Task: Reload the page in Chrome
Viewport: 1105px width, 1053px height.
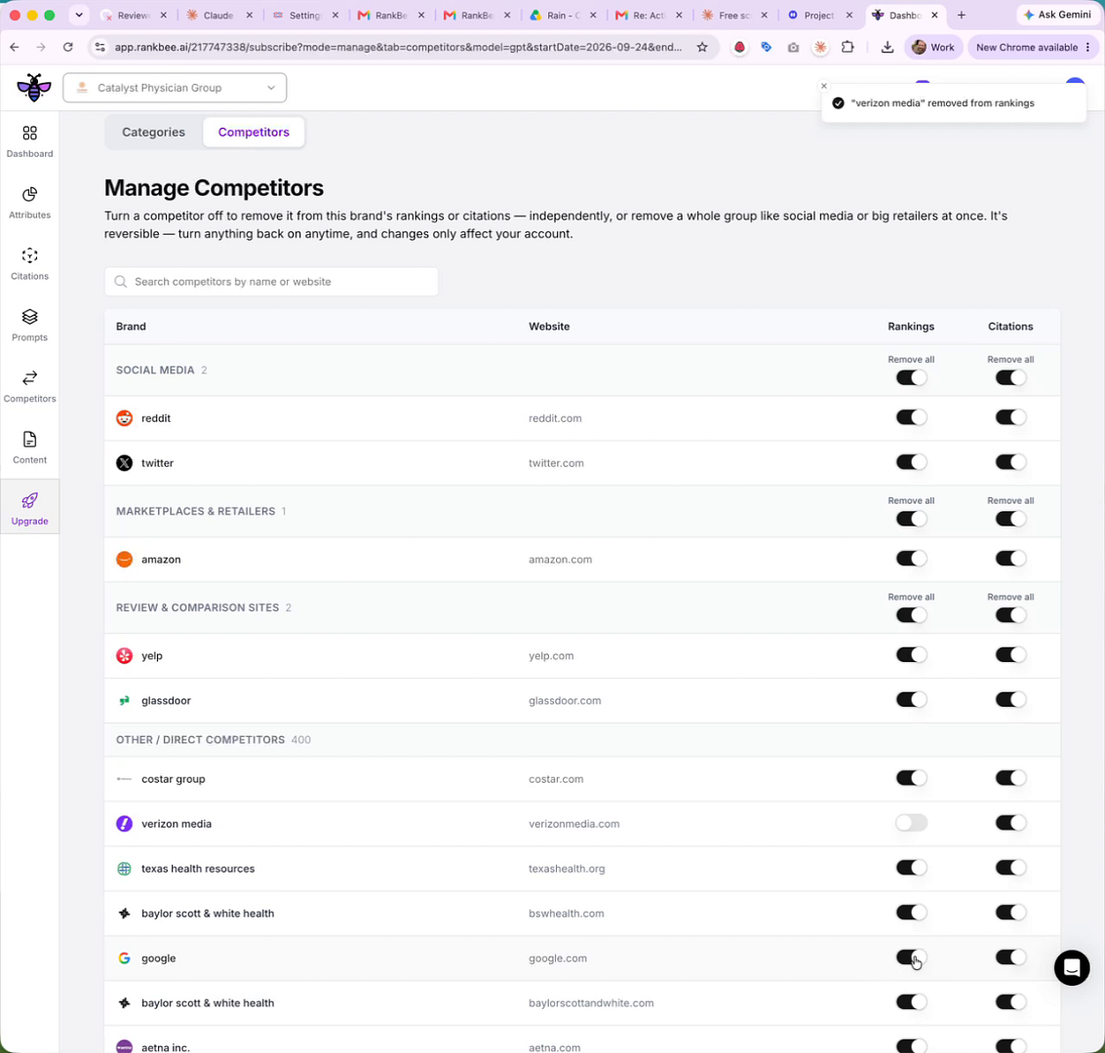Action: click(67, 47)
